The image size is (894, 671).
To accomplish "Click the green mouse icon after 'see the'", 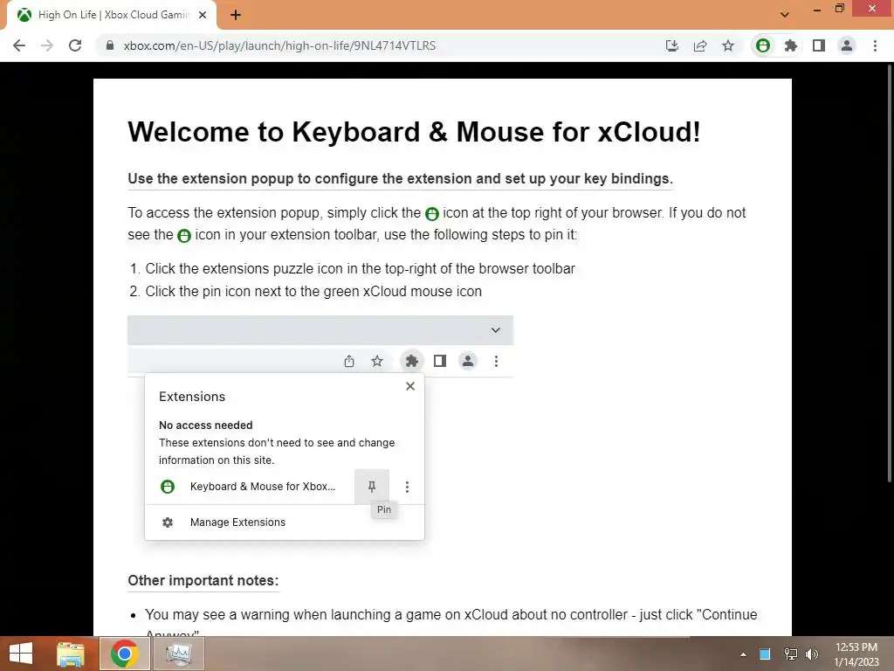I will [184, 236].
